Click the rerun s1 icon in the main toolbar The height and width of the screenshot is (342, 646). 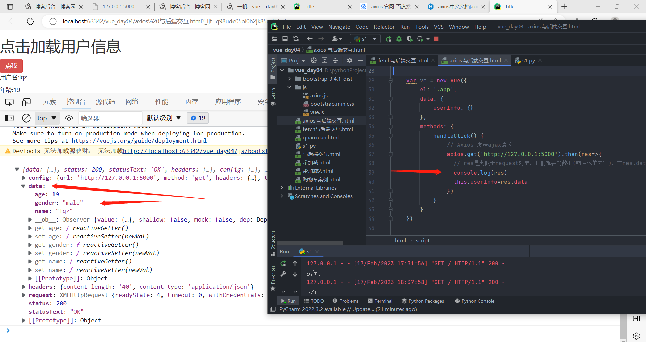tap(388, 39)
